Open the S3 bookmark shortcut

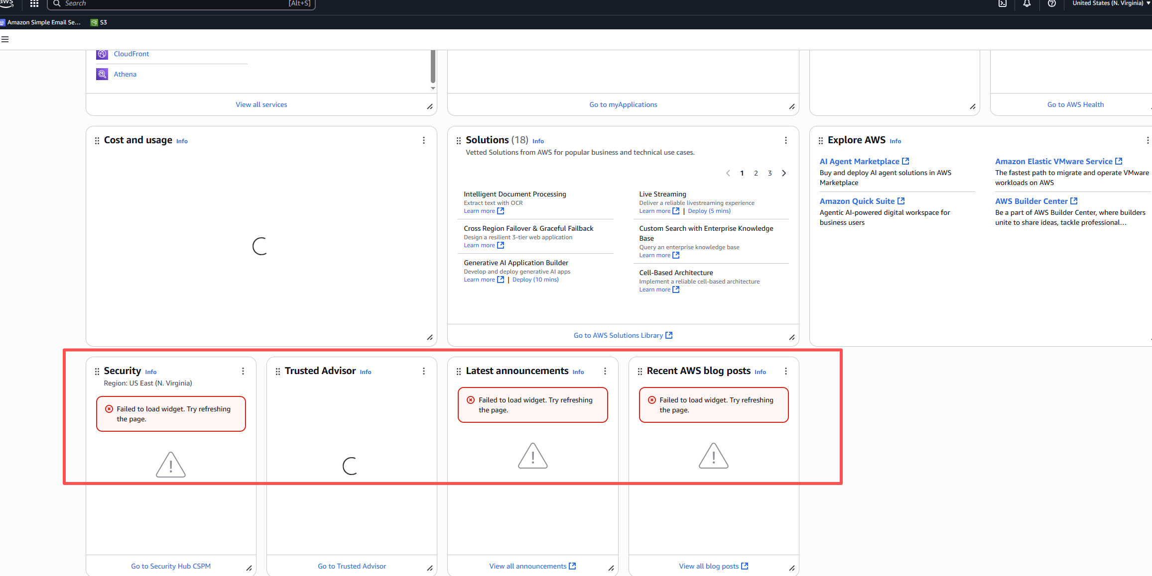click(x=99, y=22)
